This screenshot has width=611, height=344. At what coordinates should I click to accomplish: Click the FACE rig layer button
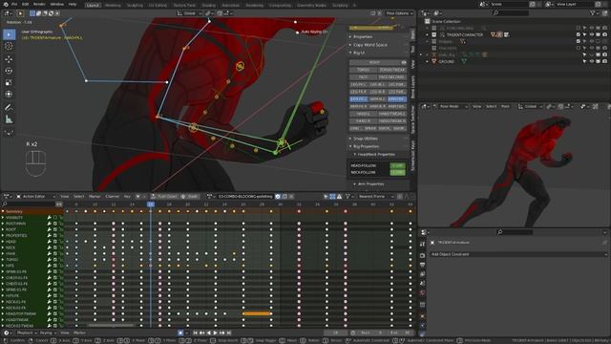point(363,77)
